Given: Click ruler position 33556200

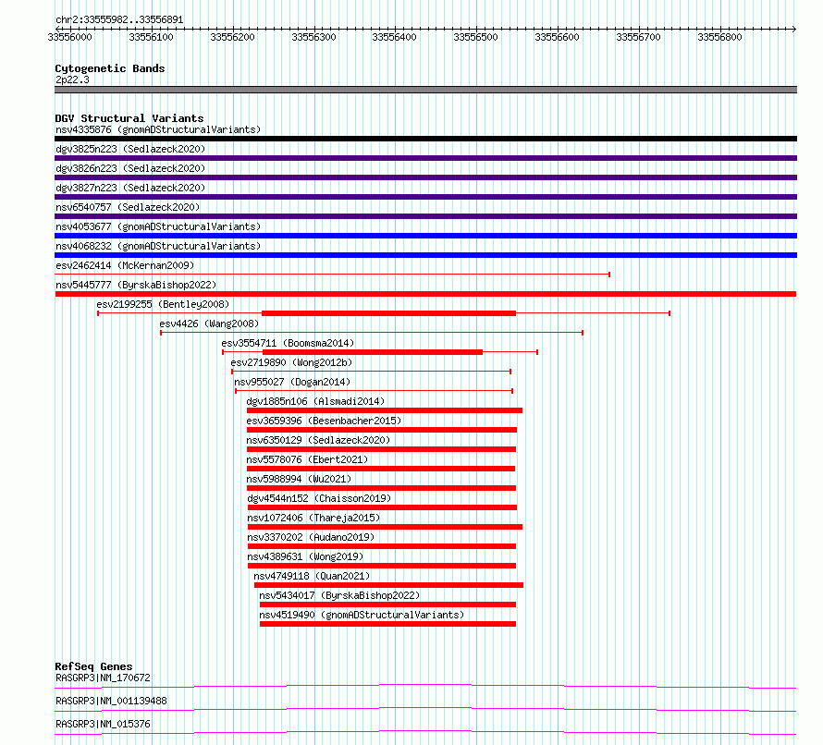Looking at the screenshot, I should pos(232,37).
